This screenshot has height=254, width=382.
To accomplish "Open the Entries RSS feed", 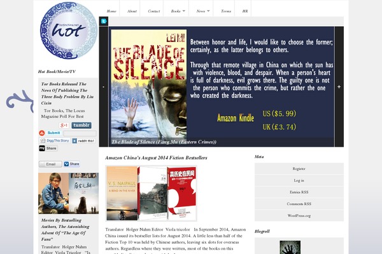I will pyautogui.click(x=299, y=192).
